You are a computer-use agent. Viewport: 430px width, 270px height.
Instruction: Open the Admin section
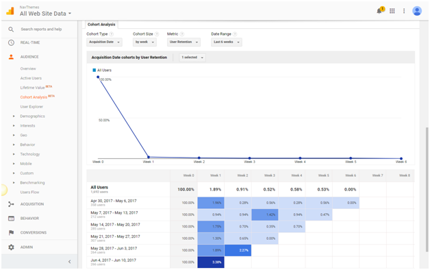tap(26, 247)
